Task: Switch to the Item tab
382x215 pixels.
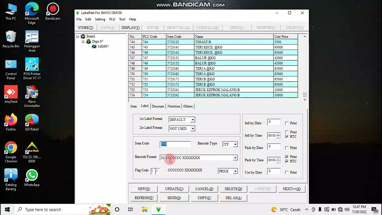Action: tap(133, 106)
